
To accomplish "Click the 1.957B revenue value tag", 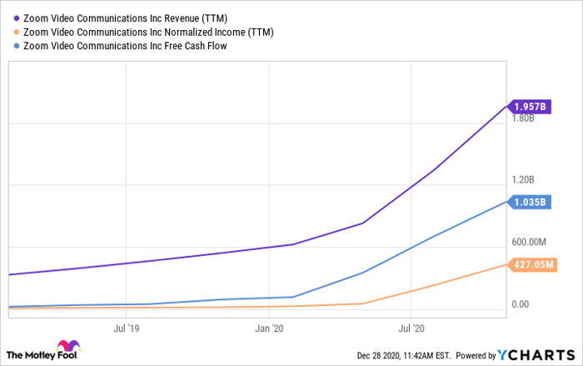I will [x=529, y=106].
